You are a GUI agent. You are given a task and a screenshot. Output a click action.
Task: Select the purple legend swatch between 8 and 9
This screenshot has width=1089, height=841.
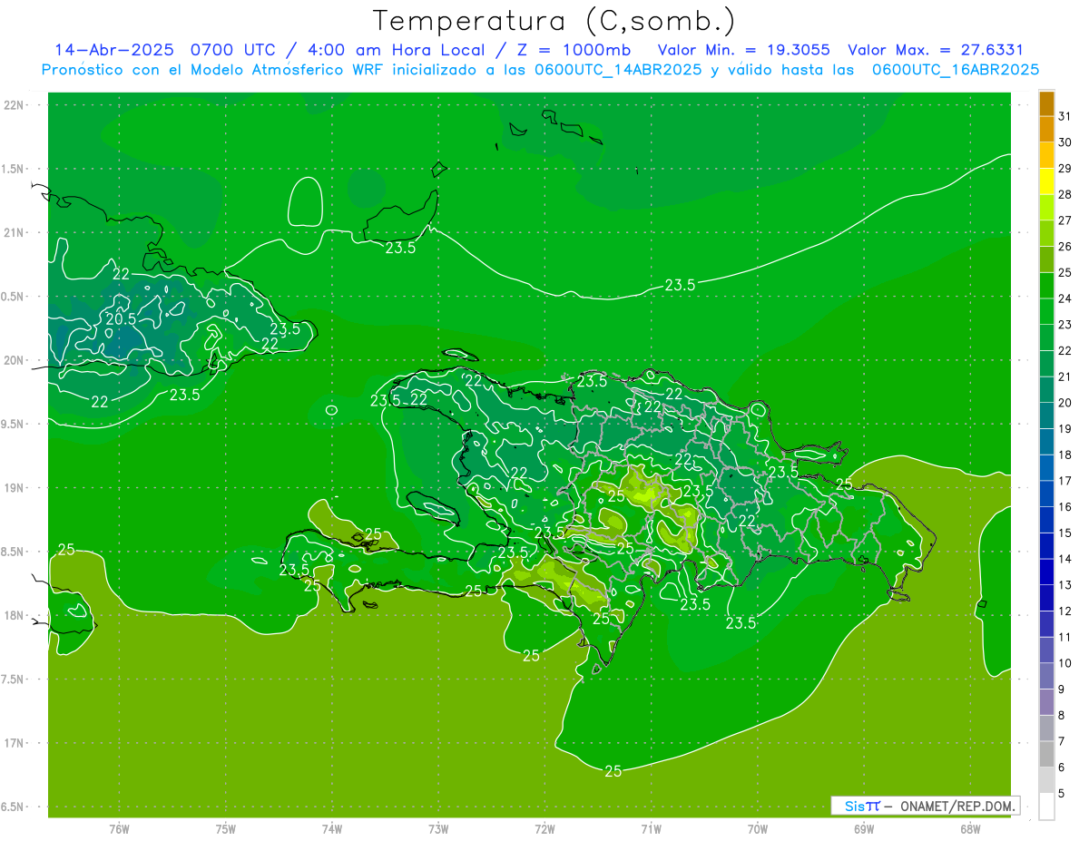1046,702
